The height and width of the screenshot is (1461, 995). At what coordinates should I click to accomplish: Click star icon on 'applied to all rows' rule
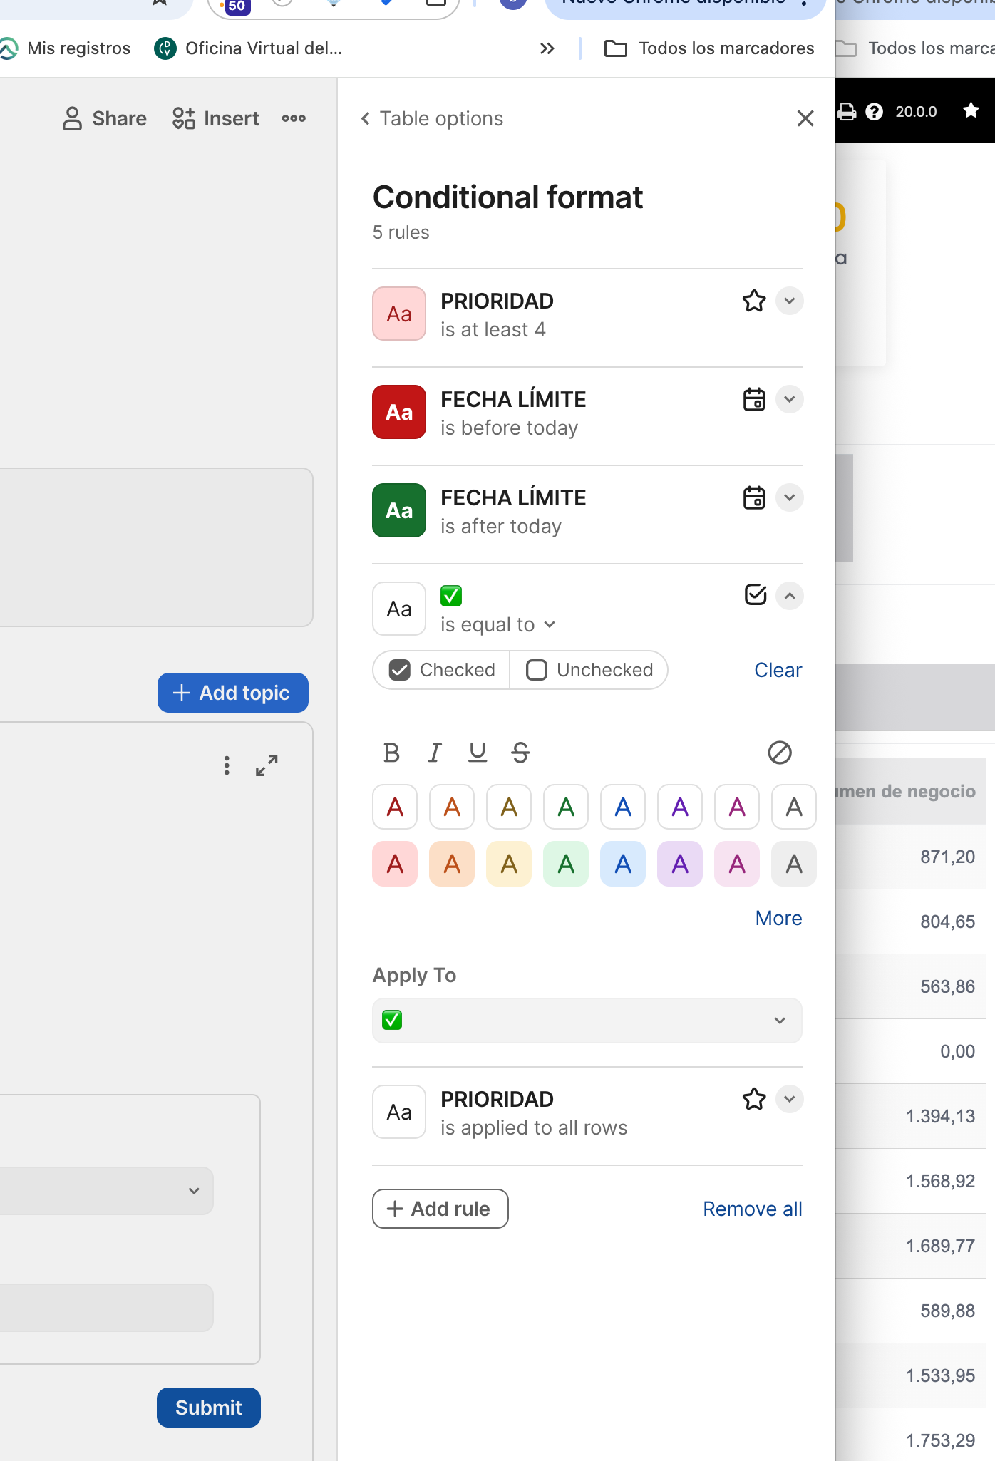(x=754, y=1099)
